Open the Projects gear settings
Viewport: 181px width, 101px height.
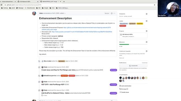[x=146, y=31]
